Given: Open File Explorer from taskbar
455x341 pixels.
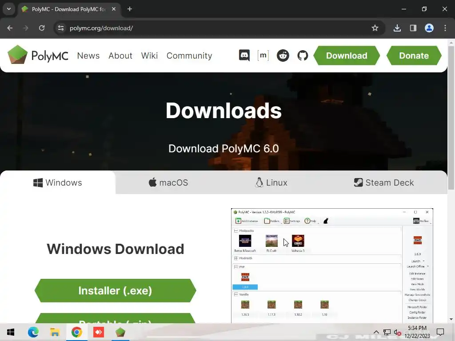Looking at the screenshot, I should (55, 332).
